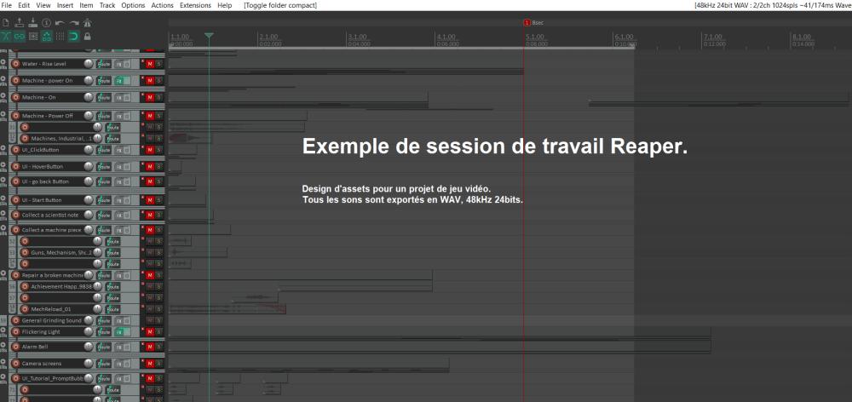Open Route for Machine - power On track
This screenshot has height=402, width=852.
click(x=104, y=80)
